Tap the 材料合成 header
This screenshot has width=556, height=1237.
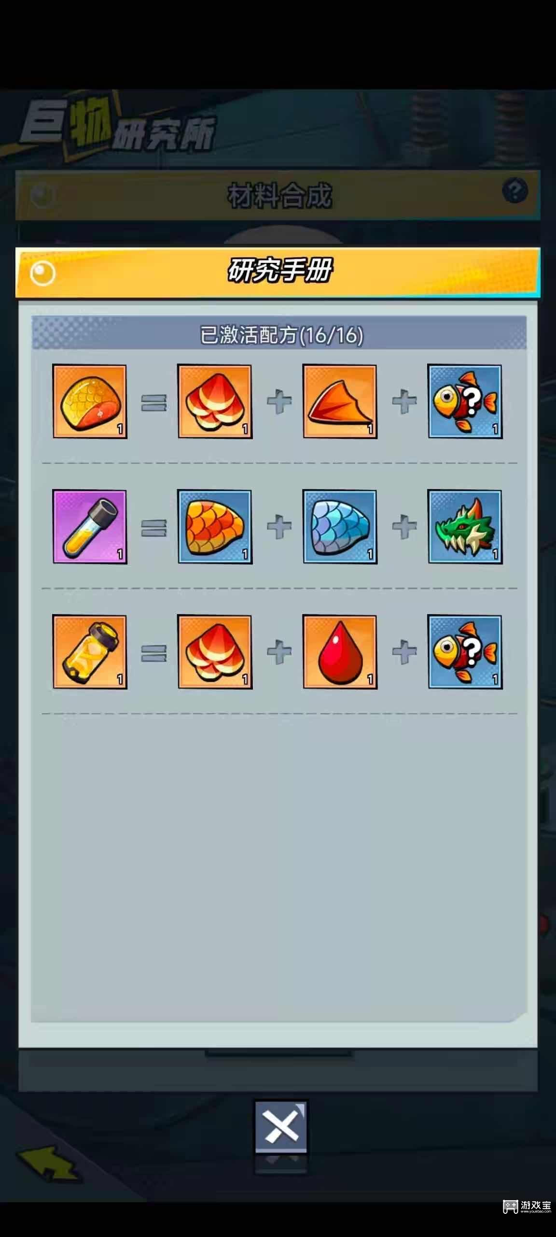(x=278, y=195)
